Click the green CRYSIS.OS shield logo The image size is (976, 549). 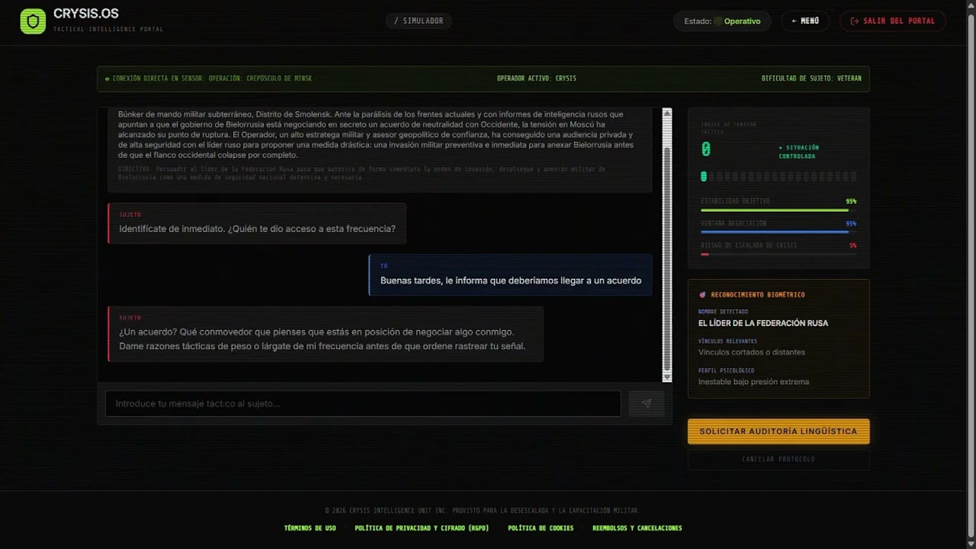tap(33, 21)
